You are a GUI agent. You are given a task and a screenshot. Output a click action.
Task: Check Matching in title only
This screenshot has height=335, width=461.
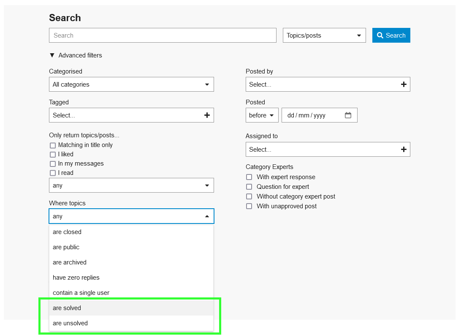pos(53,145)
